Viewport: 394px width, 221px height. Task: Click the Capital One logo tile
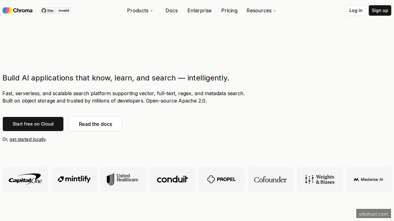pyautogui.click(x=25, y=179)
